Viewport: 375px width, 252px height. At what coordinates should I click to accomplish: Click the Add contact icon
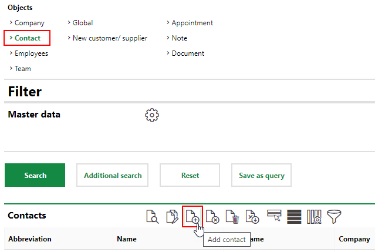click(192, 216)
